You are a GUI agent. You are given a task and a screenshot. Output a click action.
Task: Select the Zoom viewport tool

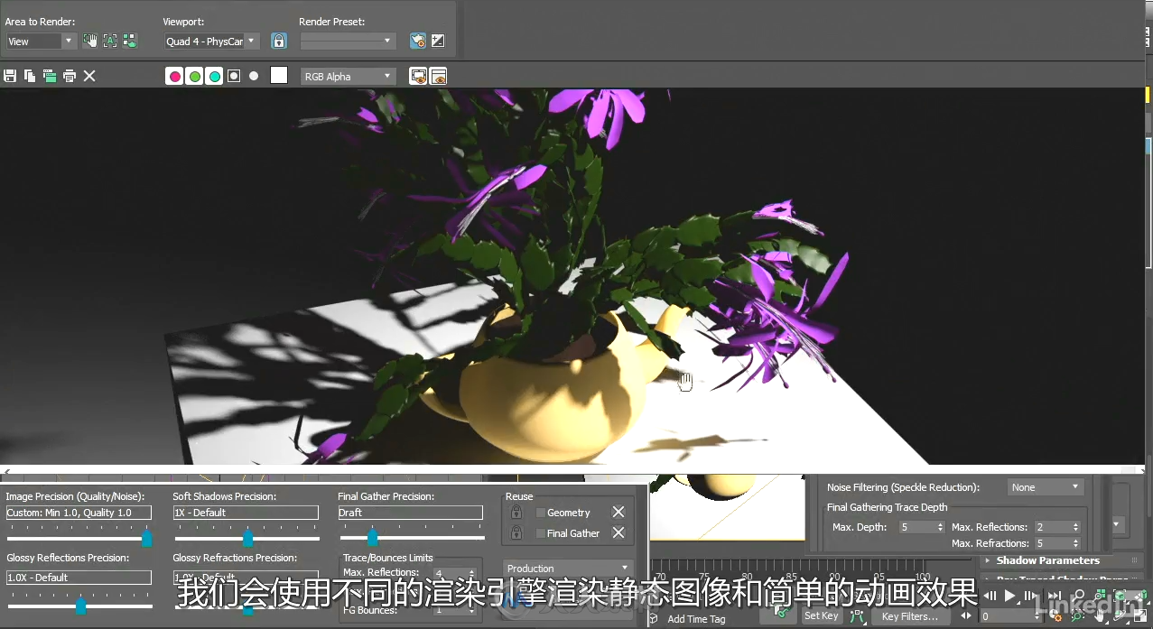tap(1078, 597)
